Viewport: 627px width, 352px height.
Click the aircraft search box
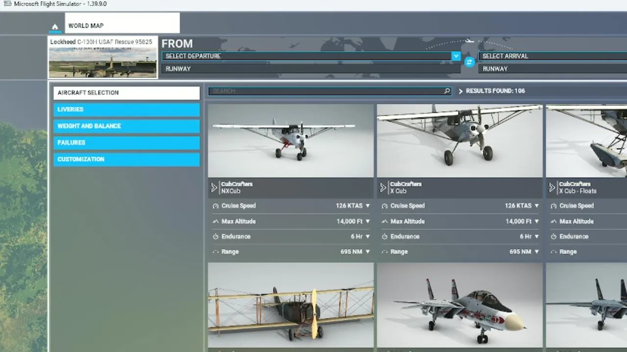pyautogui.click(x=330, y=91)
